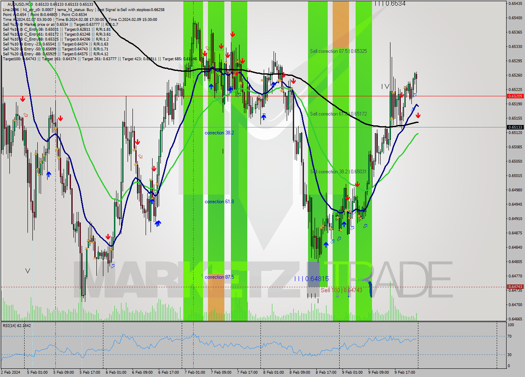Click the 'Sell %20 @ Market price' line
Image resolution: width=525 pixels, height=377 pixels.
click(x=60, y=24)
